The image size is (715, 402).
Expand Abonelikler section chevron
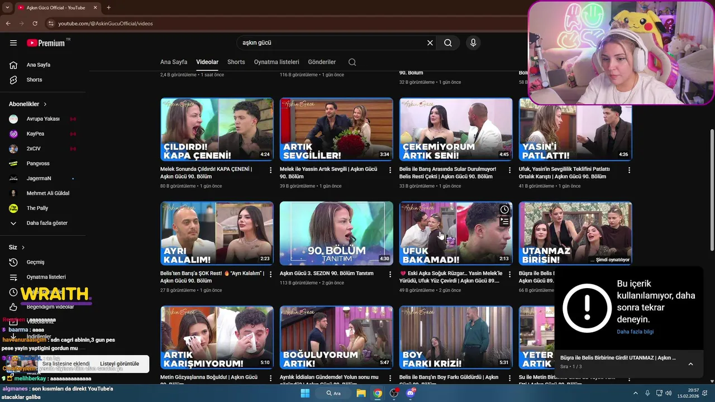(x=45, y=104)
